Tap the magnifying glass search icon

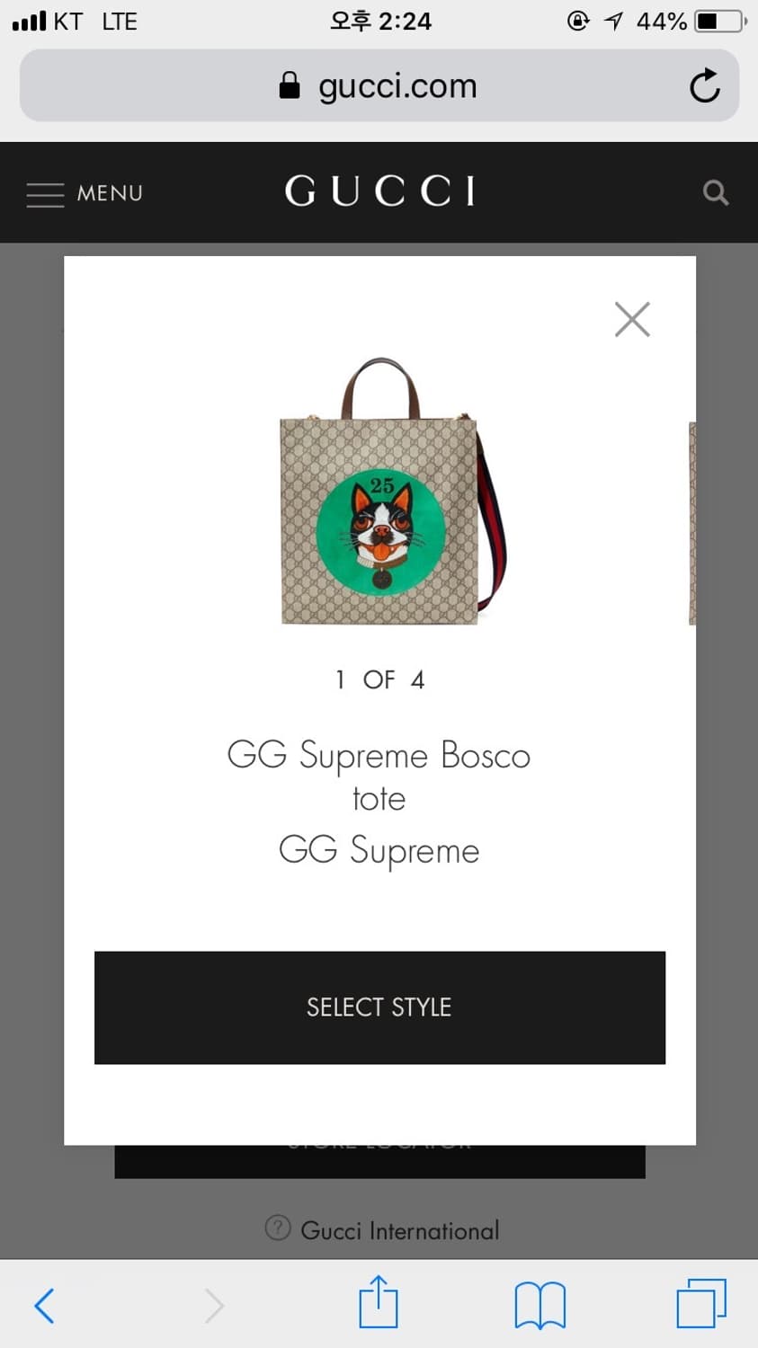716,192
